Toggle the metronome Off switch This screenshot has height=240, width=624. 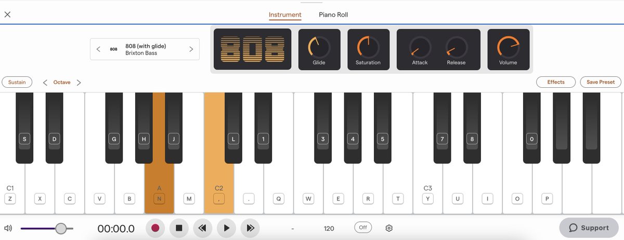363,228
